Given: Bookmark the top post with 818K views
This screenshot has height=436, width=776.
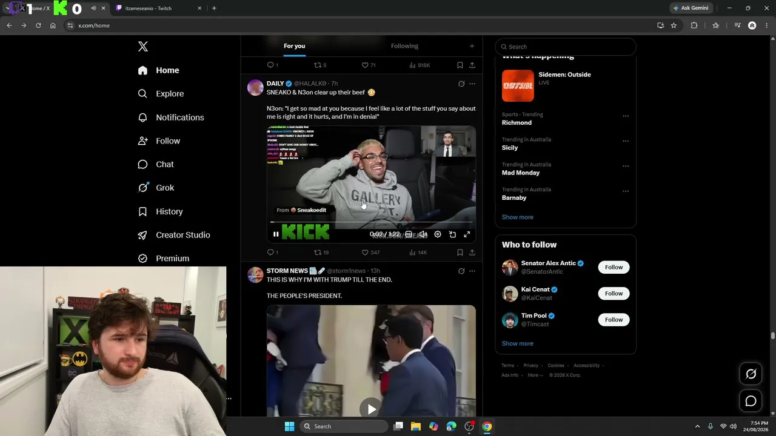Looking at the screenshot, I should tap(460, 65).
